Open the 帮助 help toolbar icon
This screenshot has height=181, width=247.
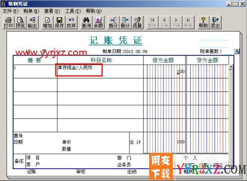pos(203,23)
